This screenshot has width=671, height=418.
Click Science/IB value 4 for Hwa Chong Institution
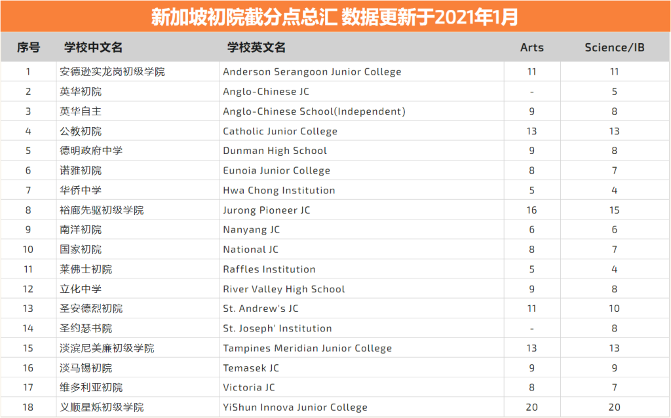[x=614, y=190]
